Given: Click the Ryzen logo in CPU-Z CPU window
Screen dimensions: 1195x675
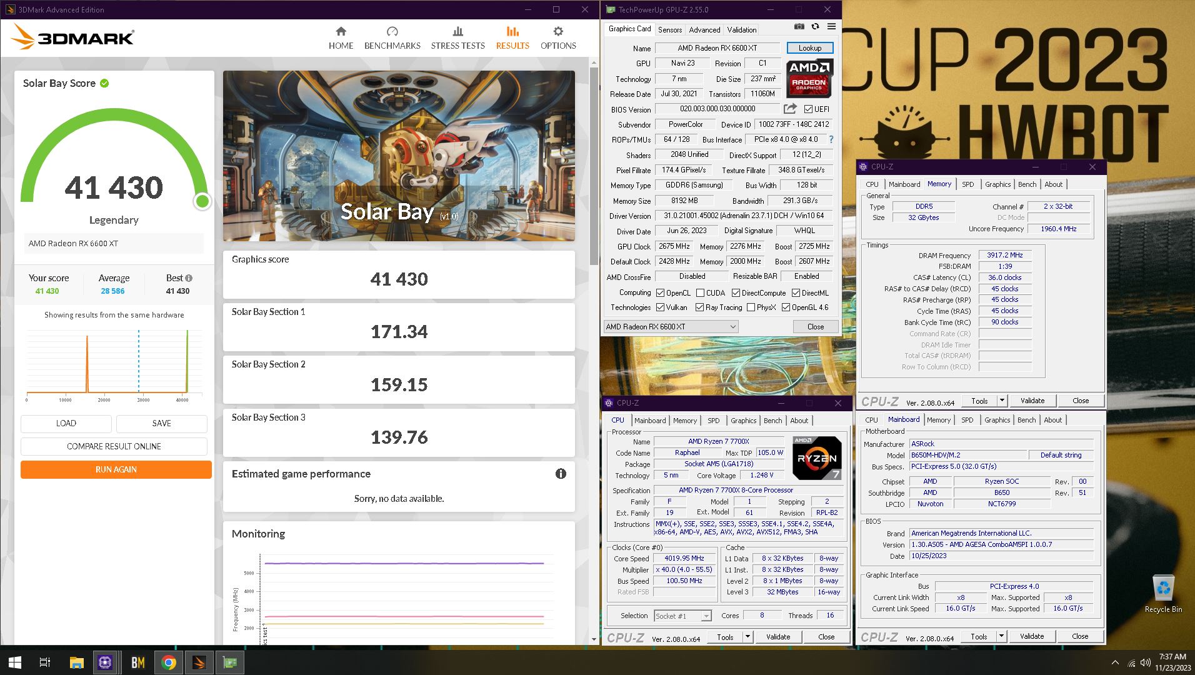Looking at the screenshot, I should (x=817, y=458).
